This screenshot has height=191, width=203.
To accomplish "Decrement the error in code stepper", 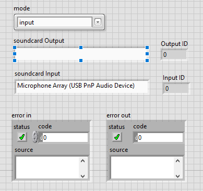I will (35, 140).
